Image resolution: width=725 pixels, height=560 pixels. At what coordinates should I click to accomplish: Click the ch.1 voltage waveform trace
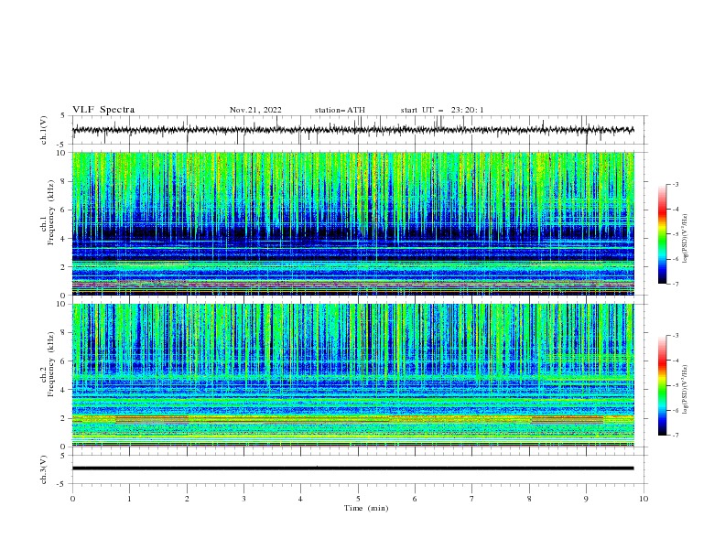[353, 130]
